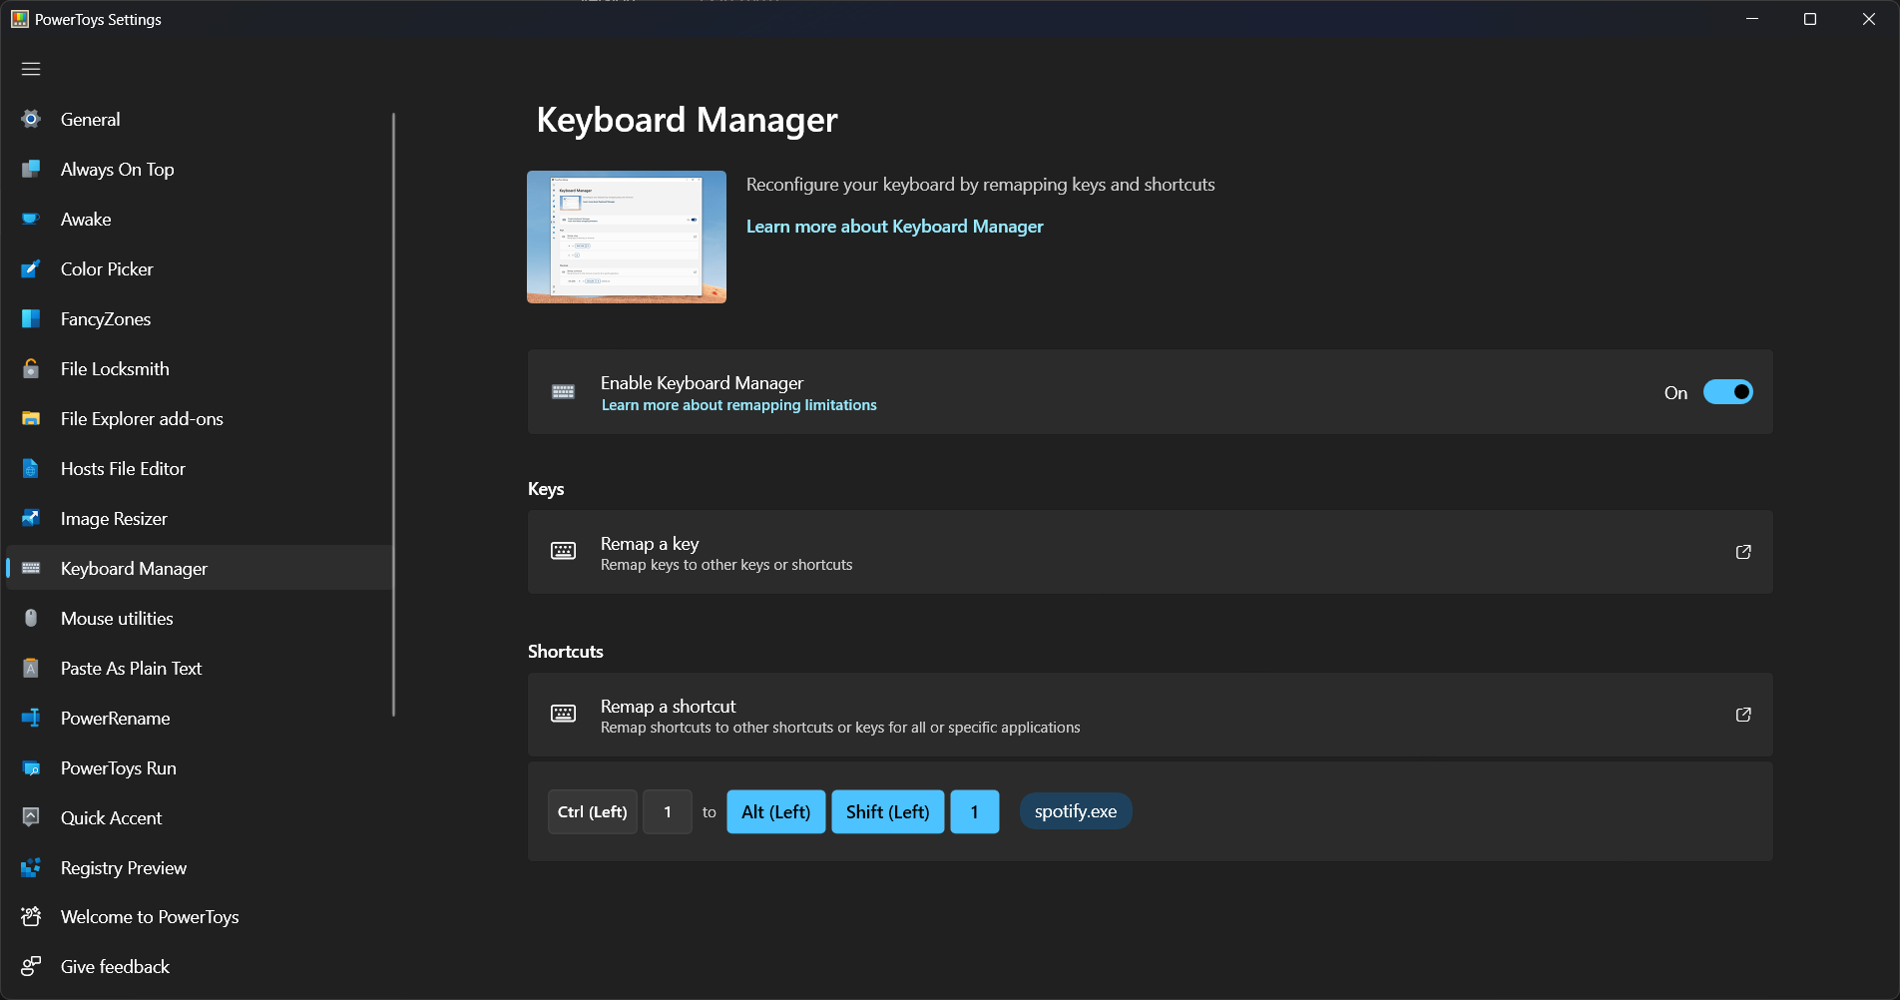Click the General gear icon
The height and width of the screenshot is (1000, 1900).
[31, 119]
